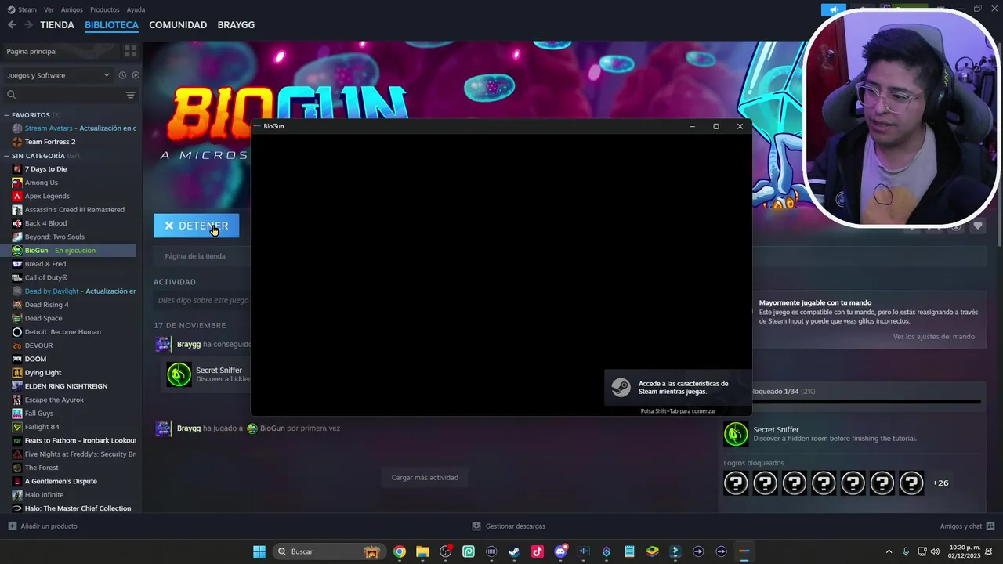The height and width of the screenshot is (564, 1003).
Task: Open TikTok from the taskbar
Action: coord(538,551)
